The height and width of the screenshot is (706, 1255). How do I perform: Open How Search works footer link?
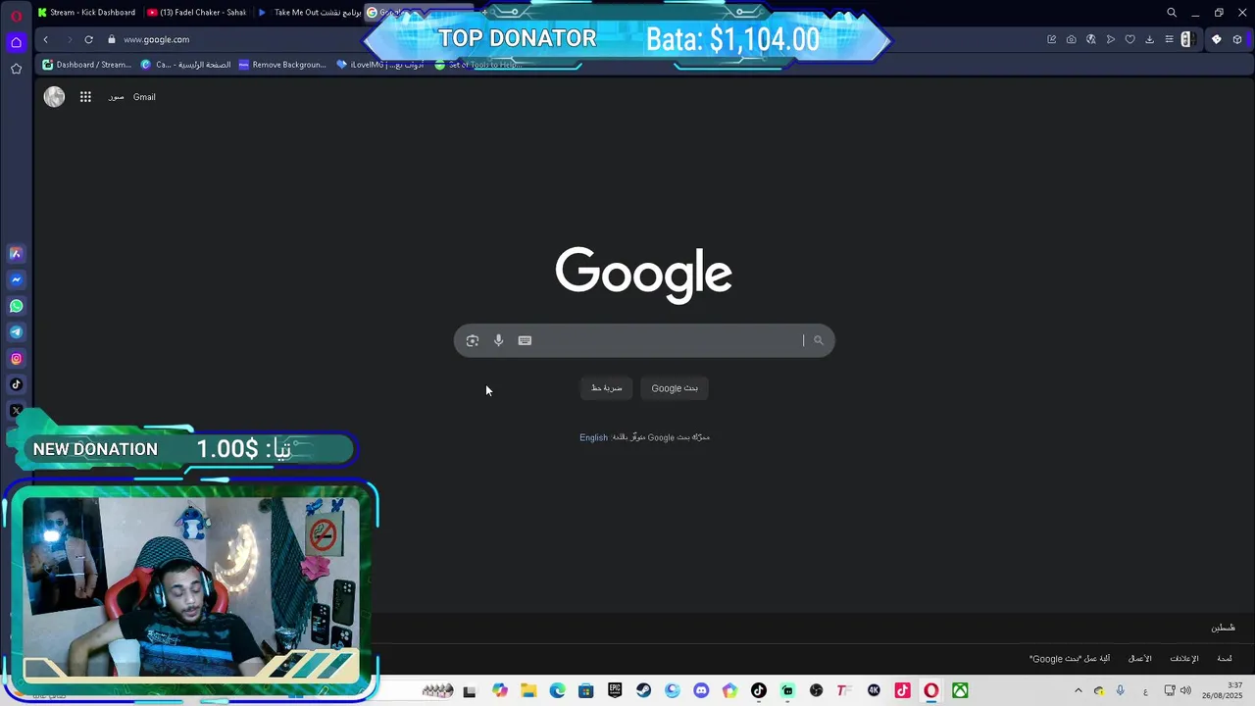(1070, 659)
